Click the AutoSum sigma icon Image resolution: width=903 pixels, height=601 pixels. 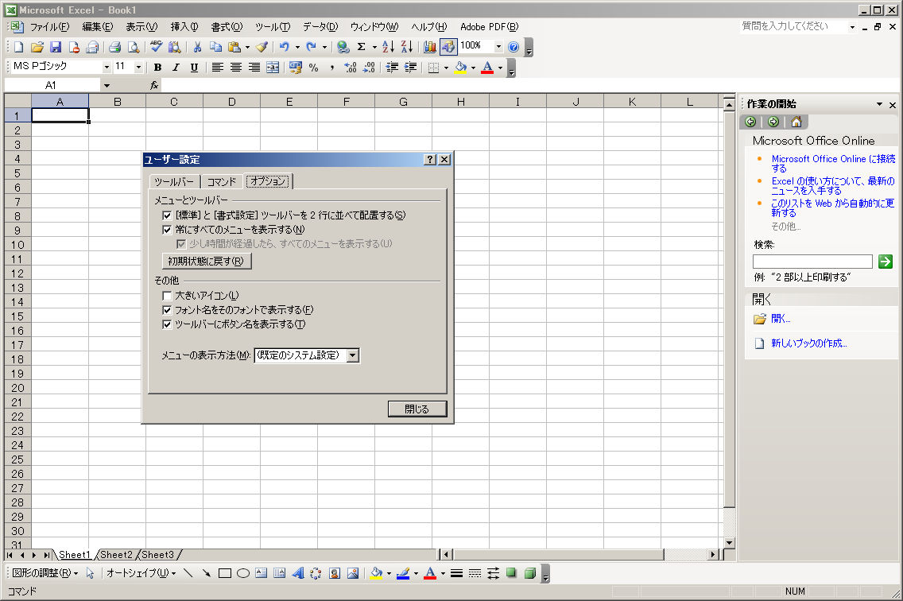[362, 47]
